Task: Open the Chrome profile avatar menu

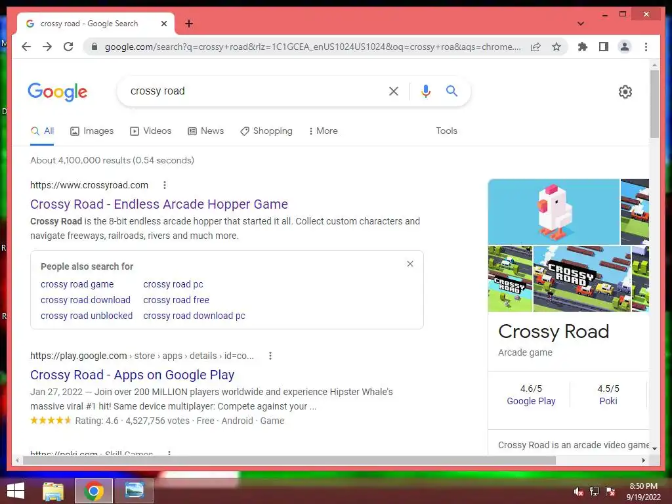Action: tap(625, 47)
